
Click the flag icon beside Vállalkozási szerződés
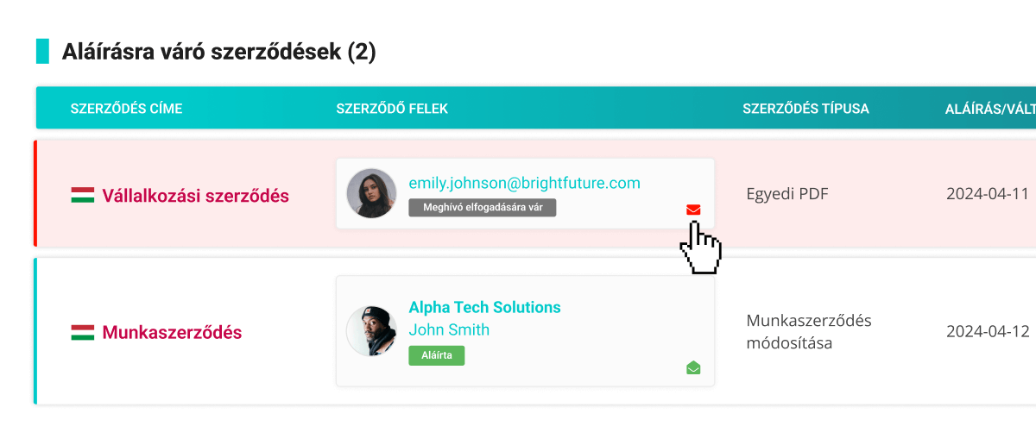click(x=83, y=196)
